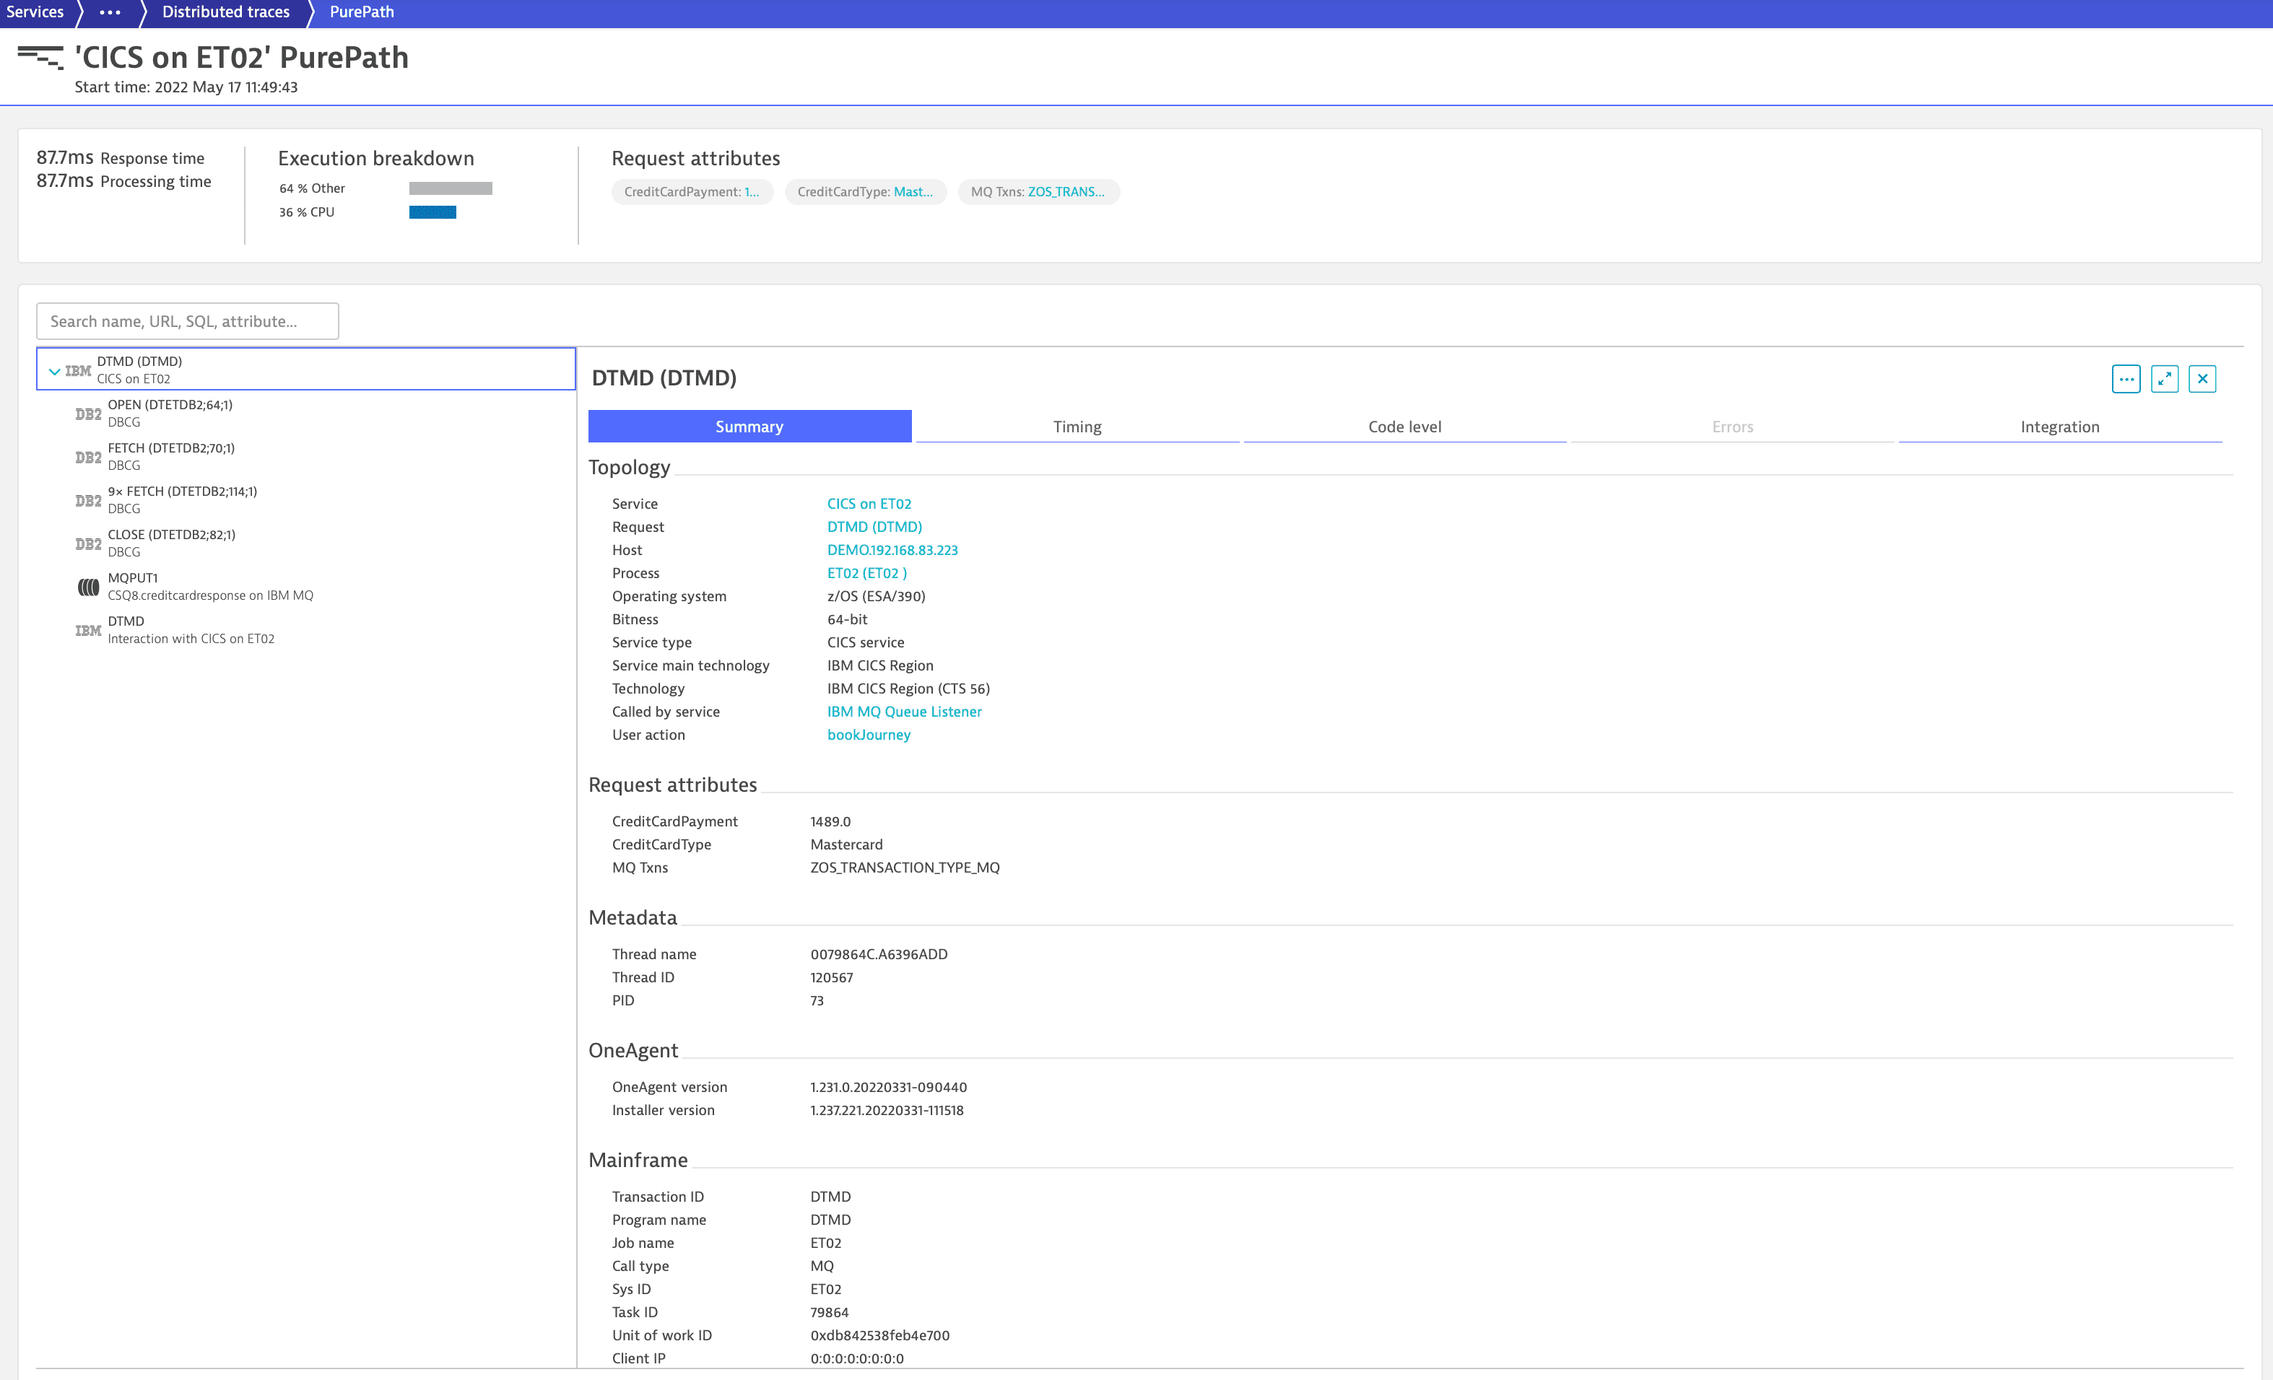Viewport: 2273px width, 1380px height.
Task: Select the MQPUT1 trace row
Action: pyautogui.click(x=305, y=586)
